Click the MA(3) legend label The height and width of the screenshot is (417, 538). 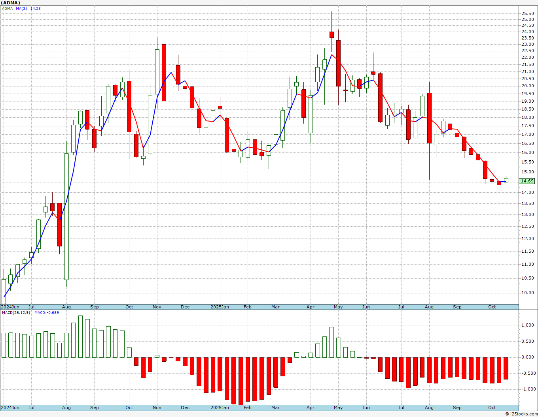[x=21, y=8]
